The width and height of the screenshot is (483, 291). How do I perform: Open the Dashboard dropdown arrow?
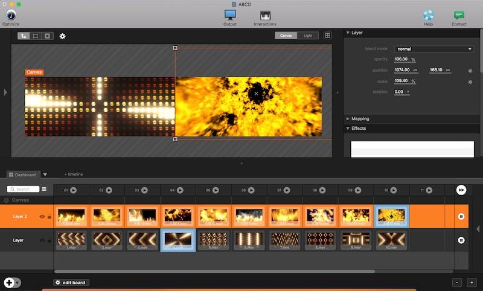pos(45,174)
